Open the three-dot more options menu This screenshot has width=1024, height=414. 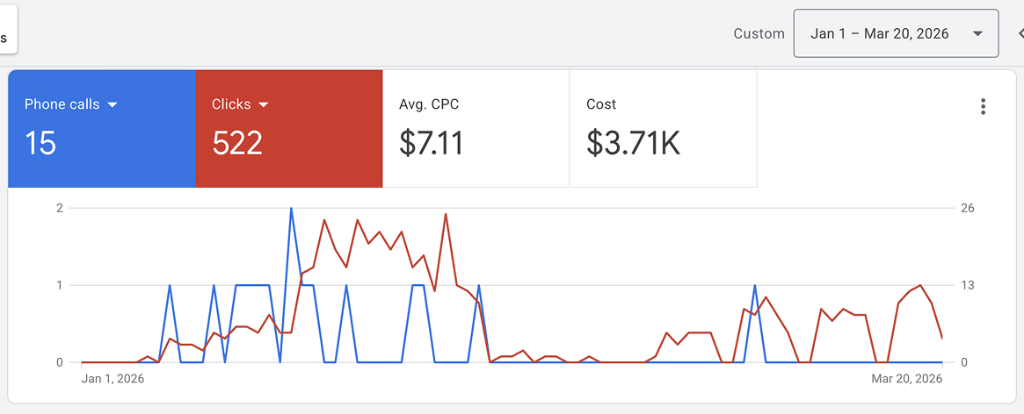983,107
